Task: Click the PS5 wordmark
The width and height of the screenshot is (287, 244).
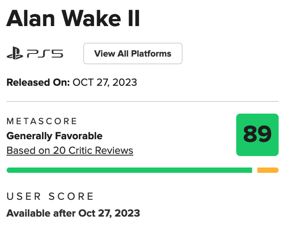Action: tap(45, 54)
